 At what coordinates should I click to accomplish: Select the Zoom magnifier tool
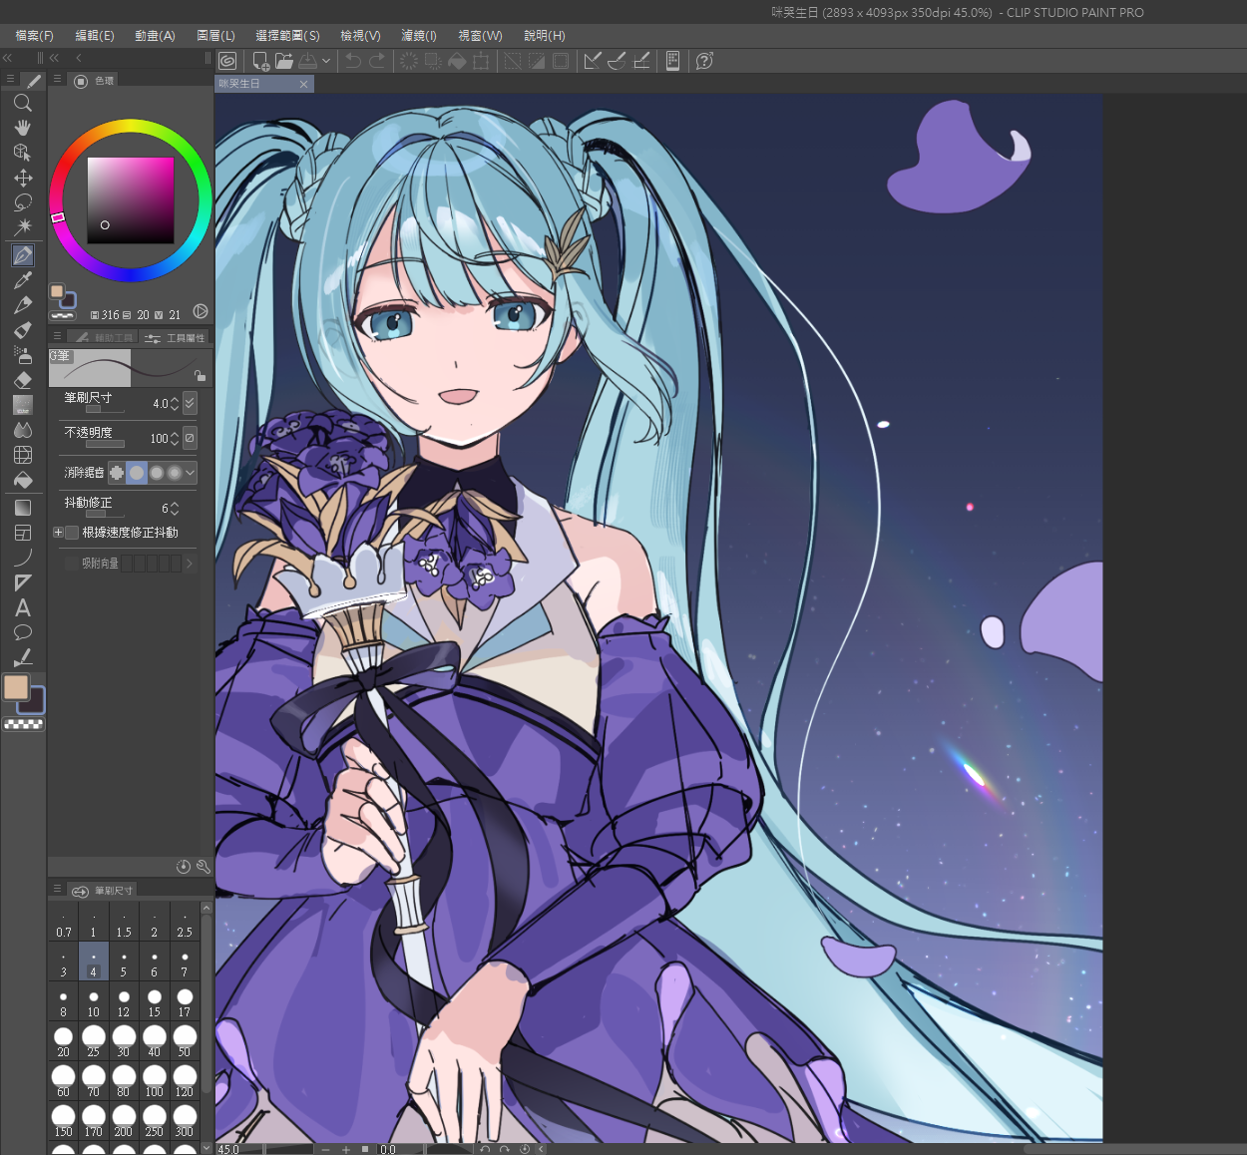click(x=23, y=103)
